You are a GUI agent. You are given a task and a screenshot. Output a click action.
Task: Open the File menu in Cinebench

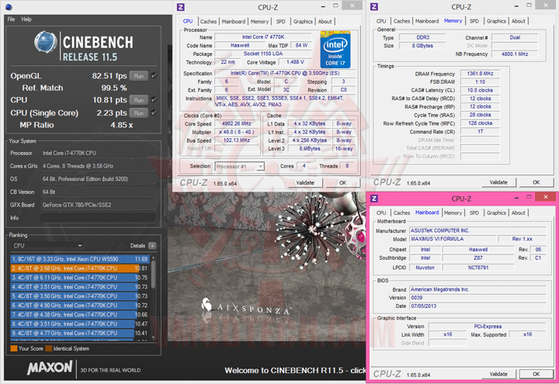[x=11, y=19]
